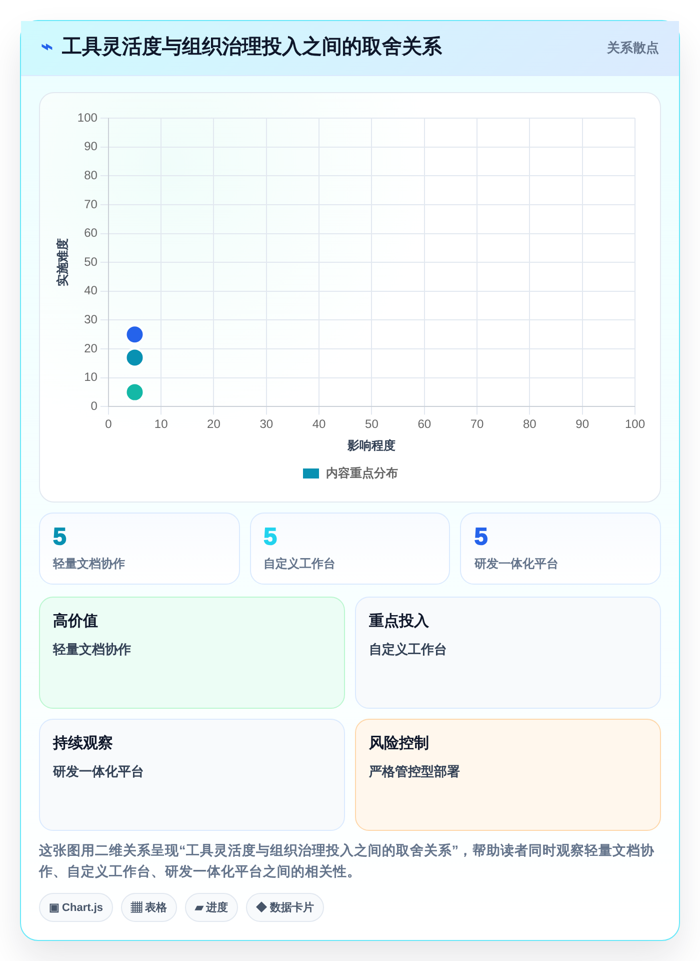
Task: Click the 数据卡片 tag chip
Action: click(x=285, y=907)
